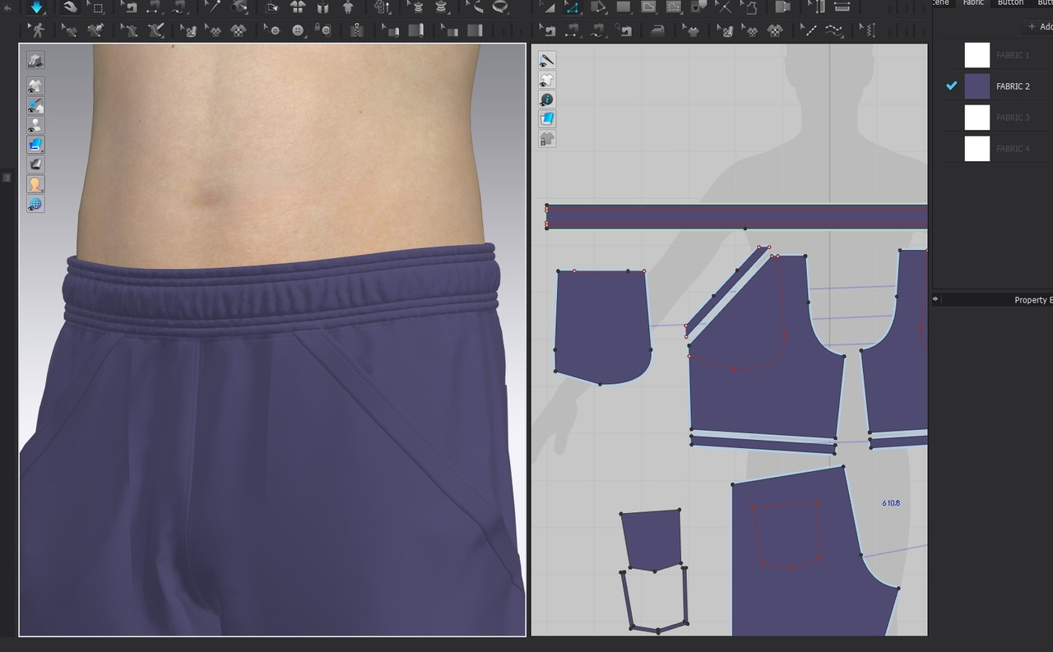Select the small square patch pocket pattern

click(x=652, y=539)
